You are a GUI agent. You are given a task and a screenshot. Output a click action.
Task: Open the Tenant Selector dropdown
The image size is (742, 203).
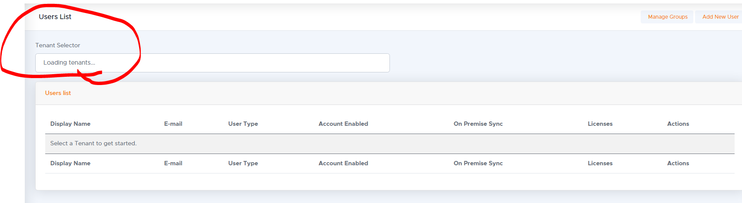[x=213, y=63]
